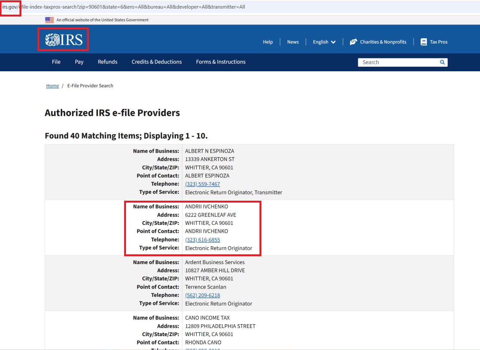Screen dimensions: 480x350
Task: Click the Tax Pros book icon
Action: (424, 42)
